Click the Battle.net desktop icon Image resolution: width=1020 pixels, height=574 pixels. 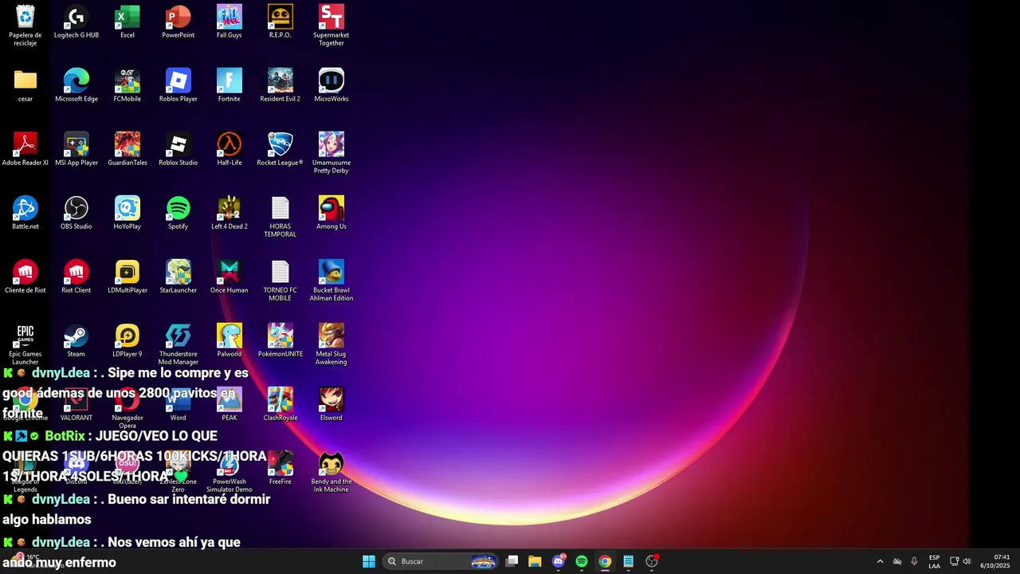[25, 213]
